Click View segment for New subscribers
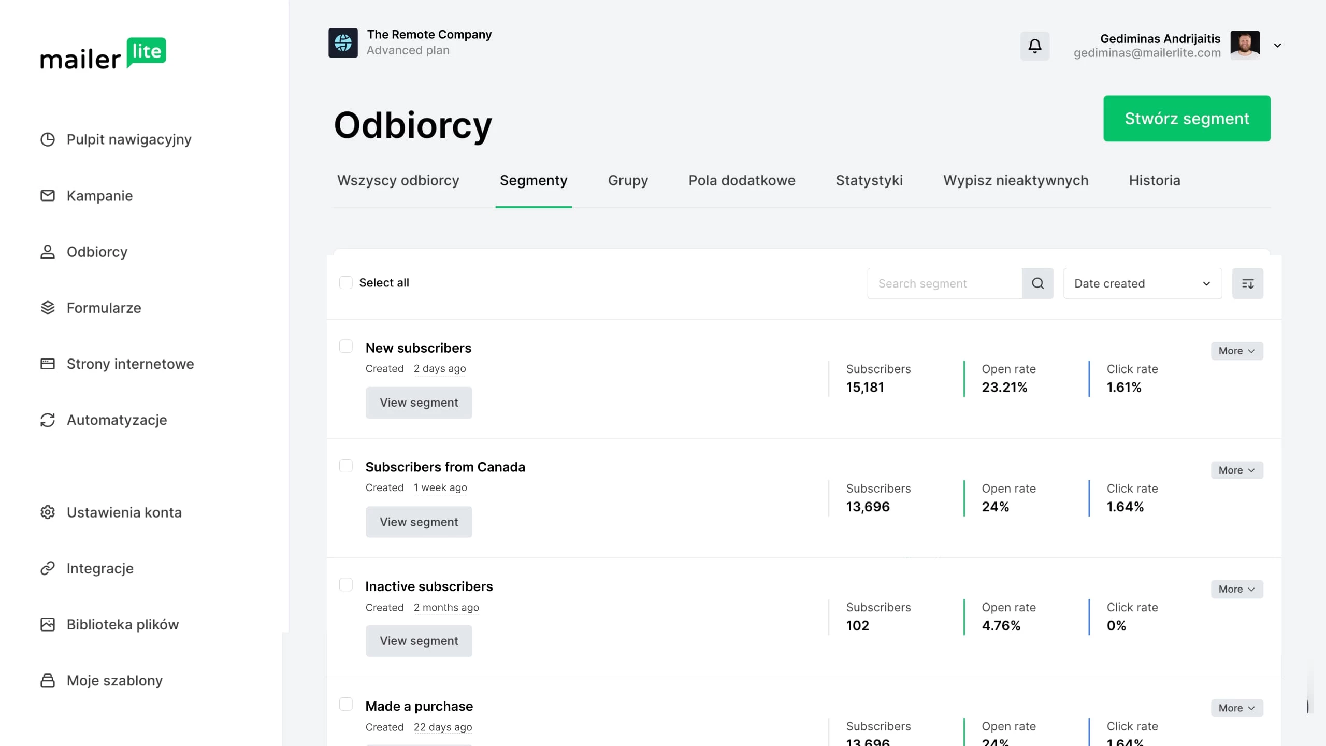 (x=419, y=403)
